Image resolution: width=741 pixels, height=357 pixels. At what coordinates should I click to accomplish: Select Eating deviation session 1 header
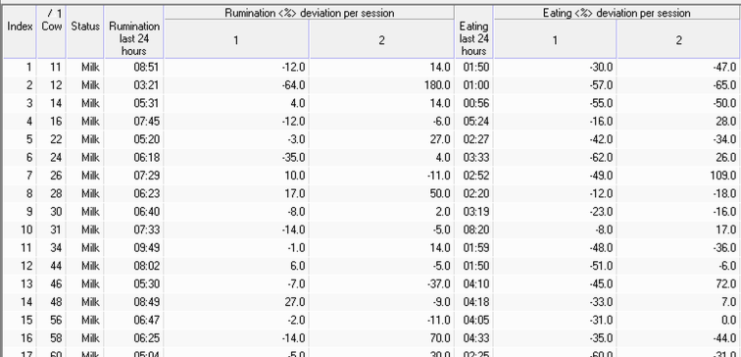[x=555, y=39]
